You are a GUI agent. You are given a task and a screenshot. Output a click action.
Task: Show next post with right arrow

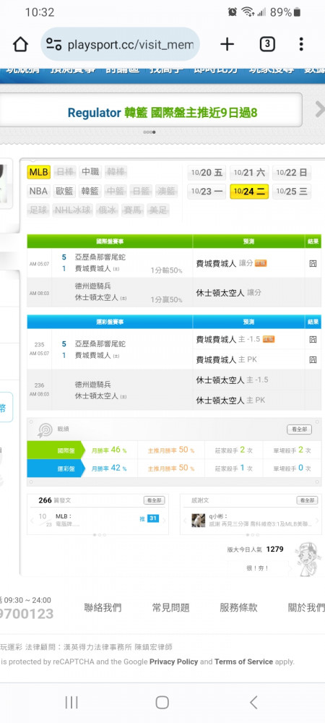[164, 521]
